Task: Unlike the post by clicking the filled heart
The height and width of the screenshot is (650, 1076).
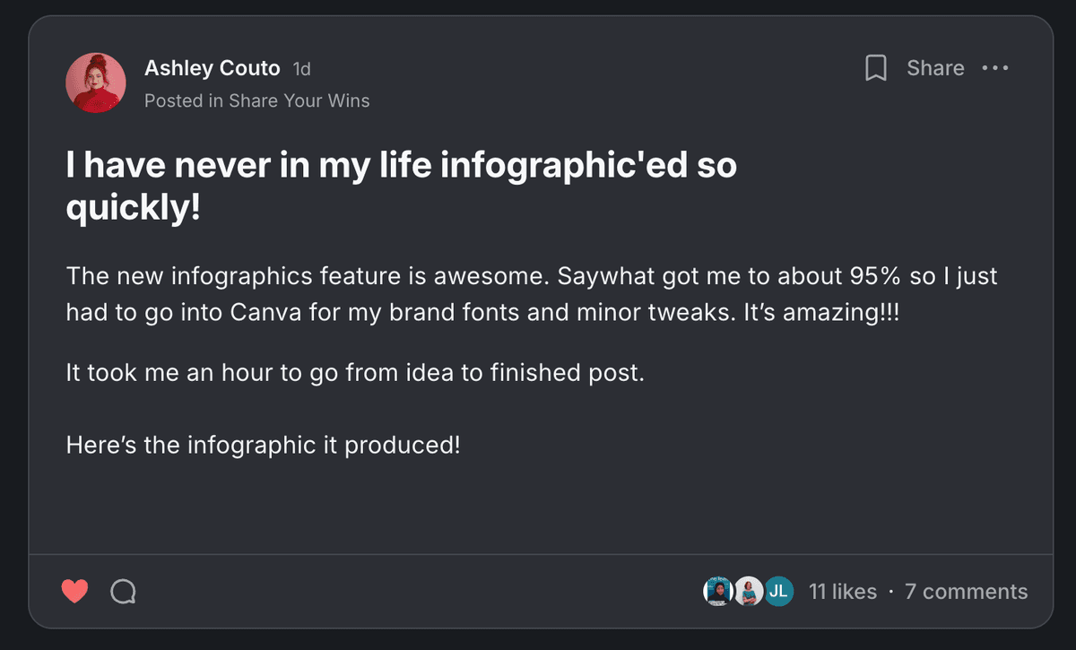Action: coord(74,589)
